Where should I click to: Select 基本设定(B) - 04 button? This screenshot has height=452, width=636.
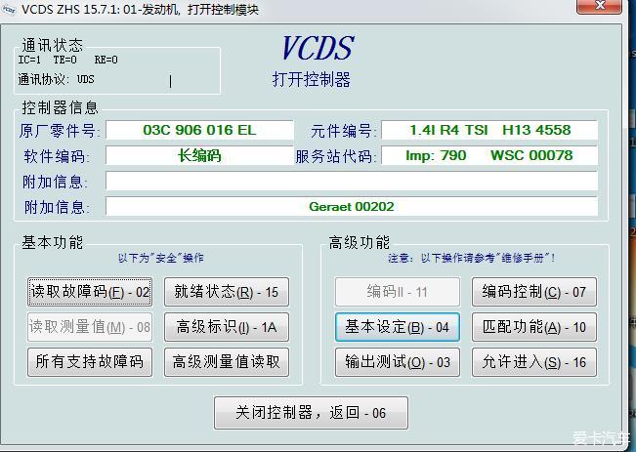pos(398,327)
